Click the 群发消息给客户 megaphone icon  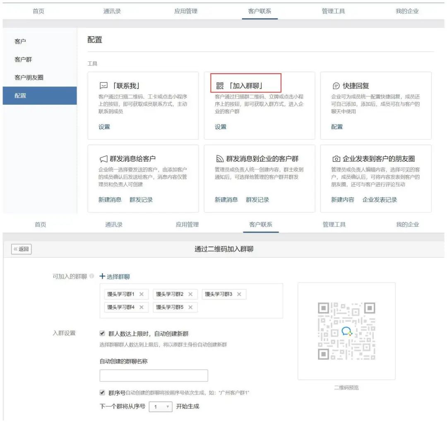[103, 159]
